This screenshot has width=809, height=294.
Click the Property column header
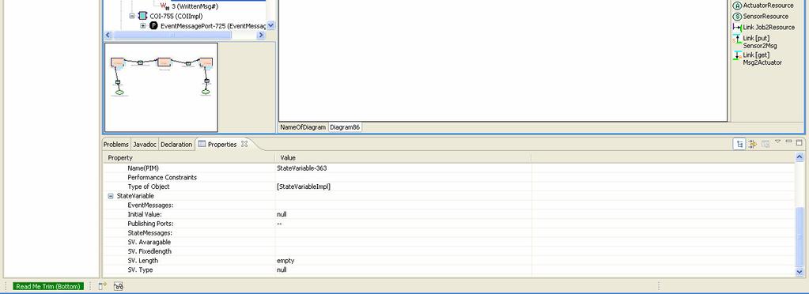pos(189,158)
